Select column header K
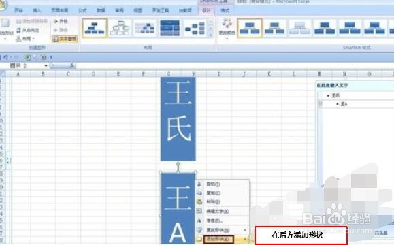 [x=269, y=74]
